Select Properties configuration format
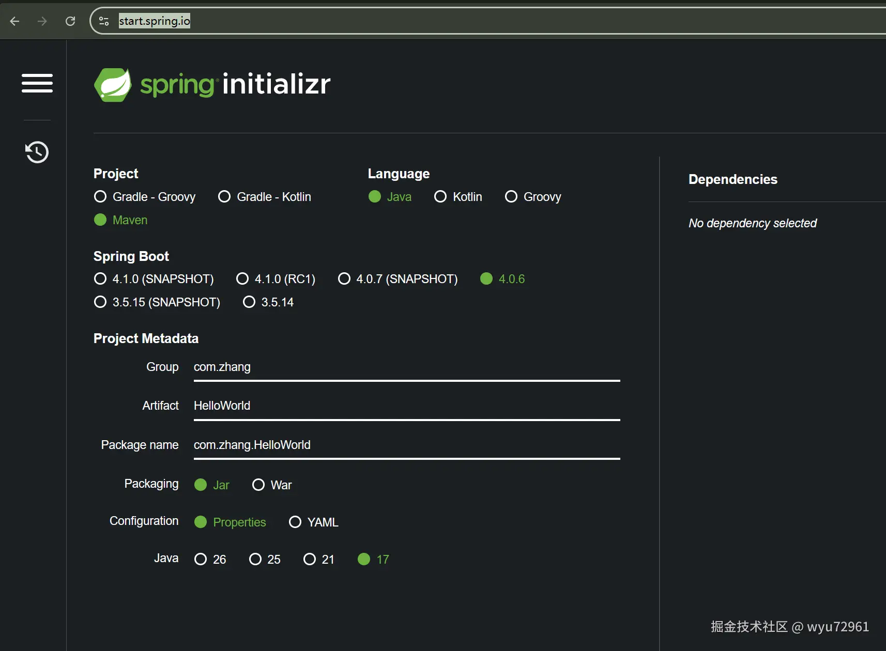Viewport: 886px width, 651px height. coord(230,522)
